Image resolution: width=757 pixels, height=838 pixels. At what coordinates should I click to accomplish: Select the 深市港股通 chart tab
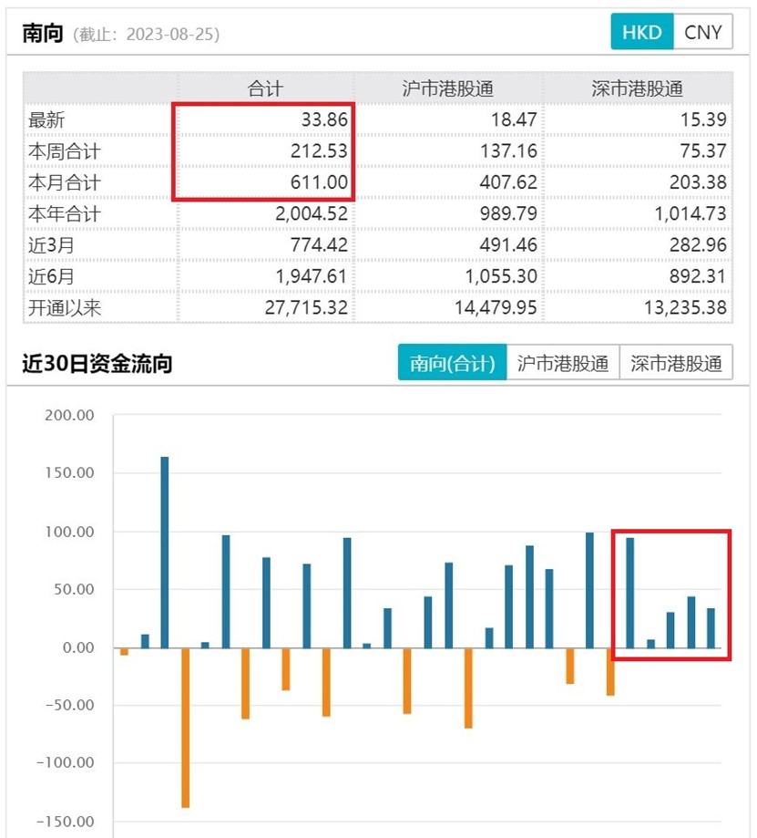(676, 363)
